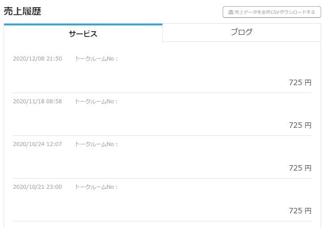Screen dimensions: 326x228
Task: Click 725 円 amount of 10/24 entry
Action: 300,168
